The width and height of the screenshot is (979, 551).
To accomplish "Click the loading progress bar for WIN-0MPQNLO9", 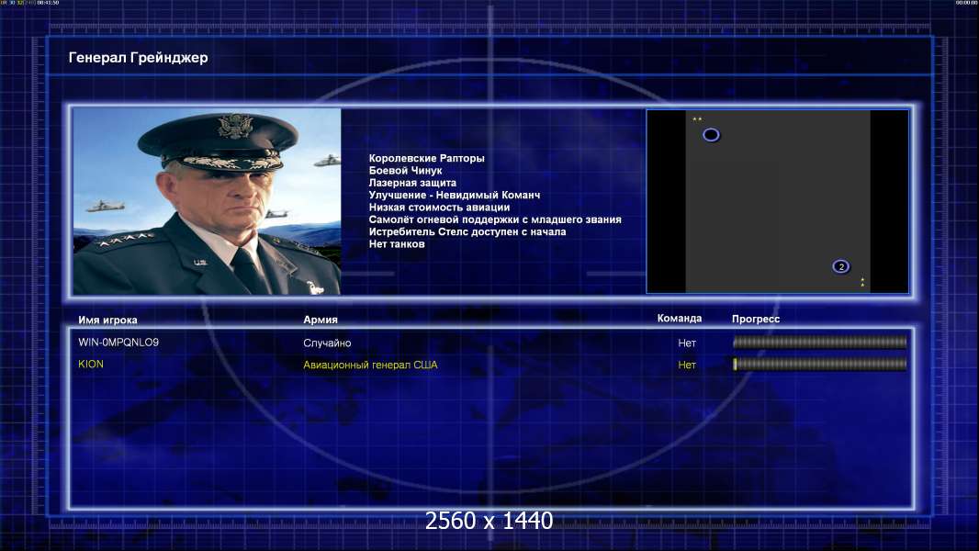I will coord(820,342).
